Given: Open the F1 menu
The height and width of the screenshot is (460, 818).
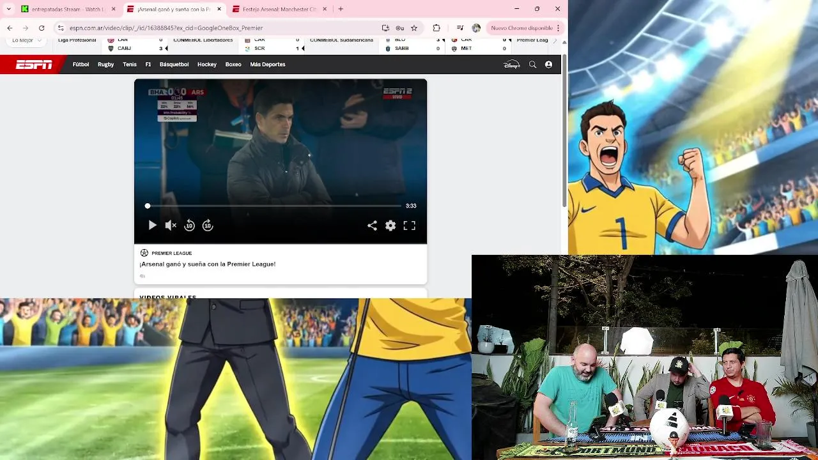Looking at the screenshot, I should (148, 65).
